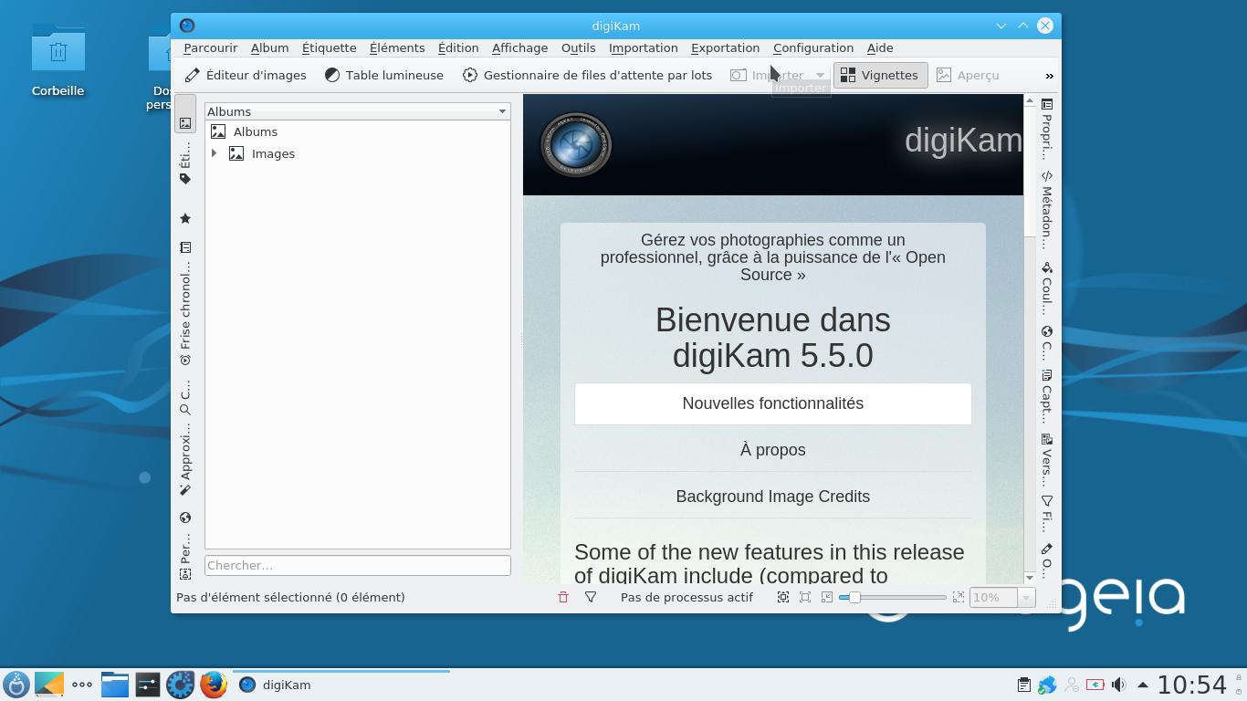Click the red trash icon in status bar
The height and width of the screenshot is (701, 1247).
point(563,597)
